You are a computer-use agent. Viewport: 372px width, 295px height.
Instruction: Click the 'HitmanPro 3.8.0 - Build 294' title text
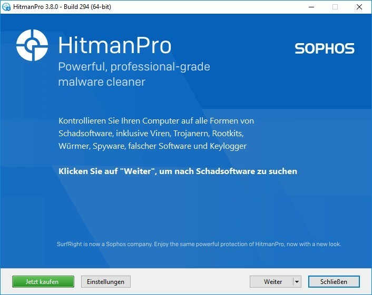coord(62,7)
